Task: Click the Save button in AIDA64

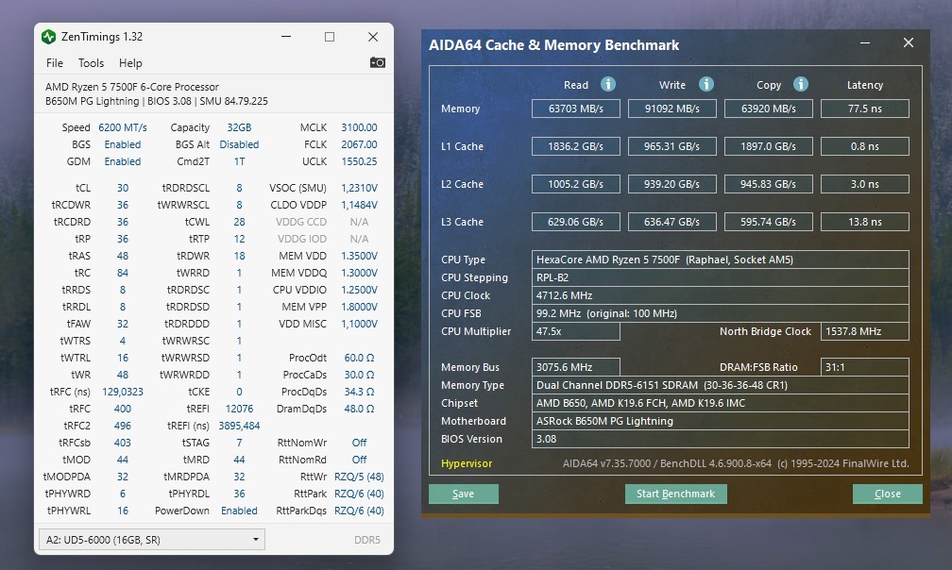Action: click(463, 494)
